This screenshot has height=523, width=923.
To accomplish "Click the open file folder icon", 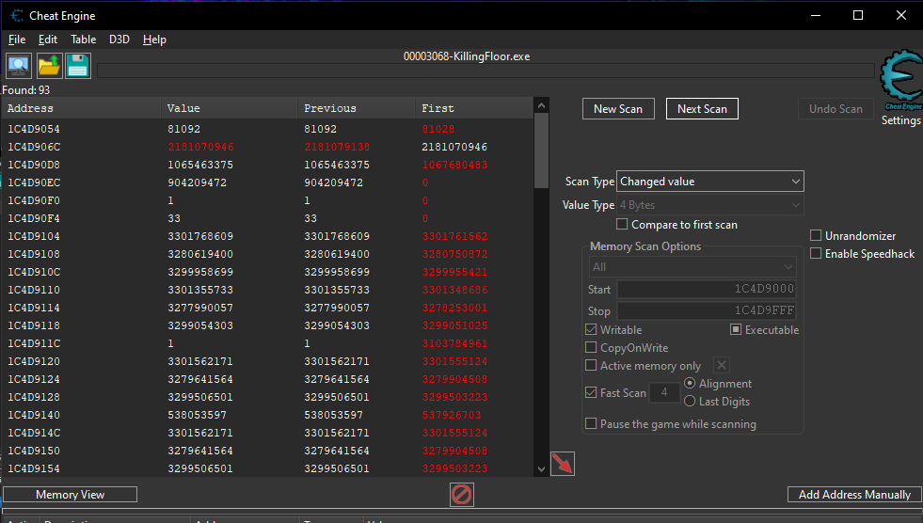I will click(x=49, y=66).
